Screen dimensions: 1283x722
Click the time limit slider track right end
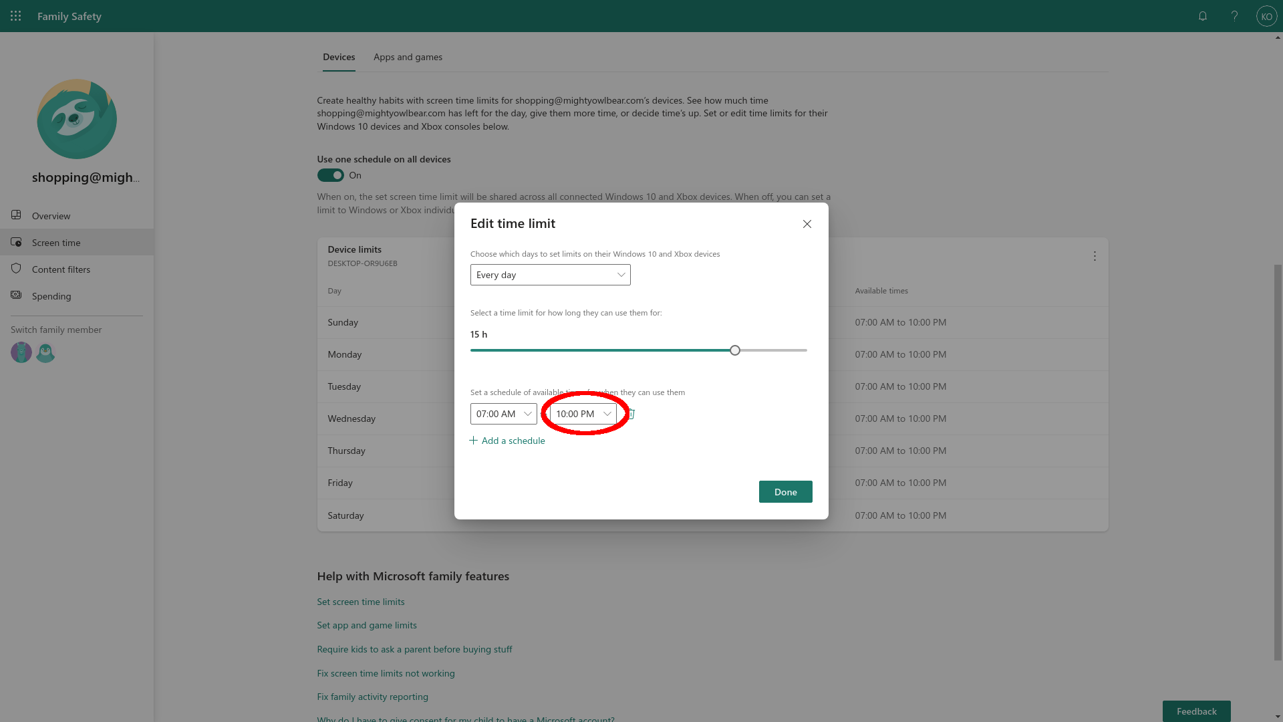805,350
